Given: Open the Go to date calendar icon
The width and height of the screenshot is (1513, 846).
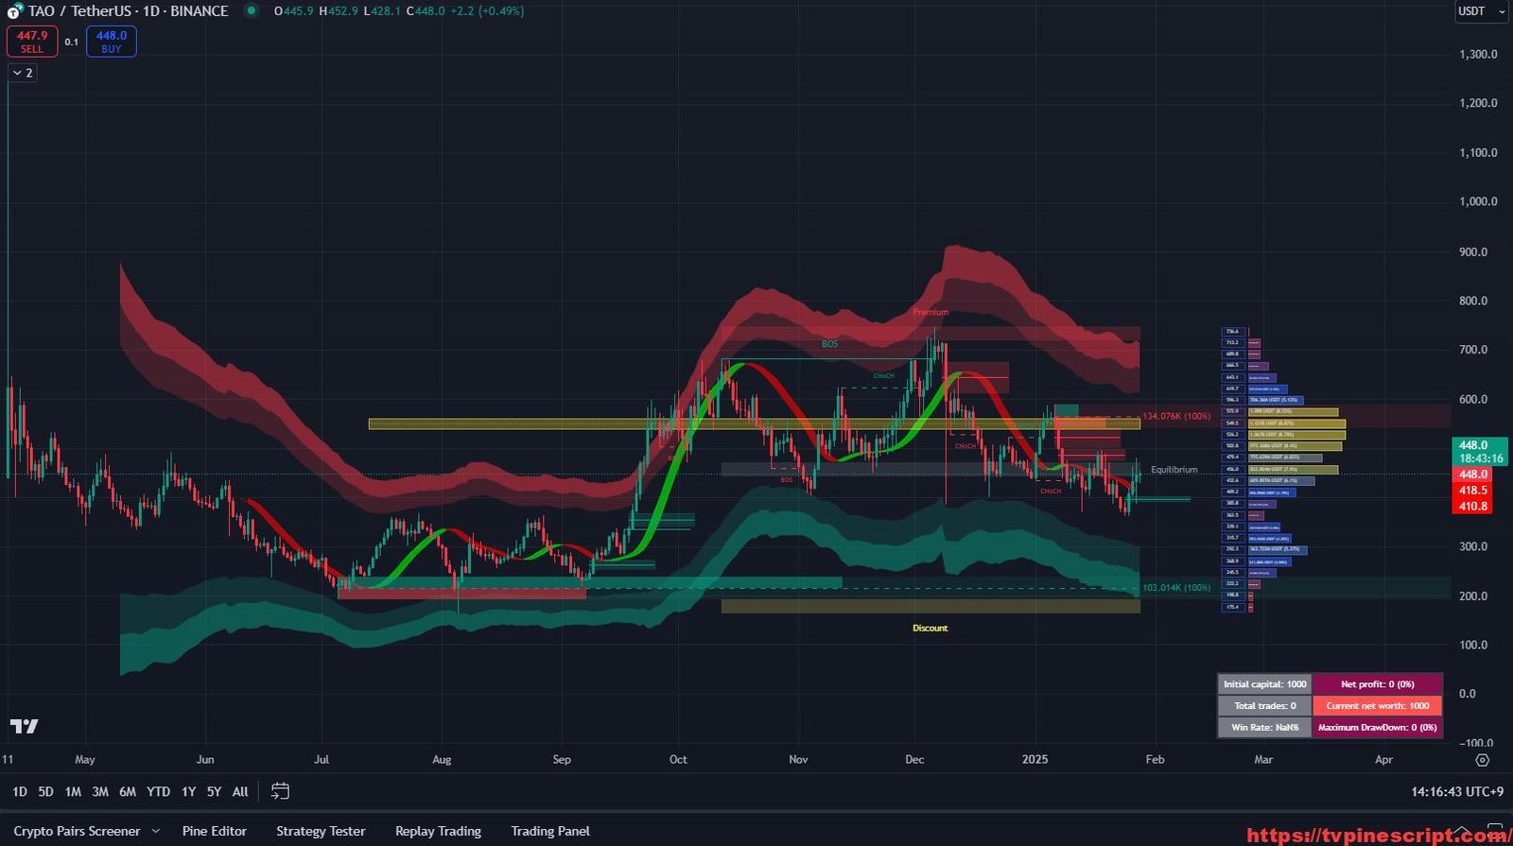Looking at the screenshot, I should [x=280, y=791].
